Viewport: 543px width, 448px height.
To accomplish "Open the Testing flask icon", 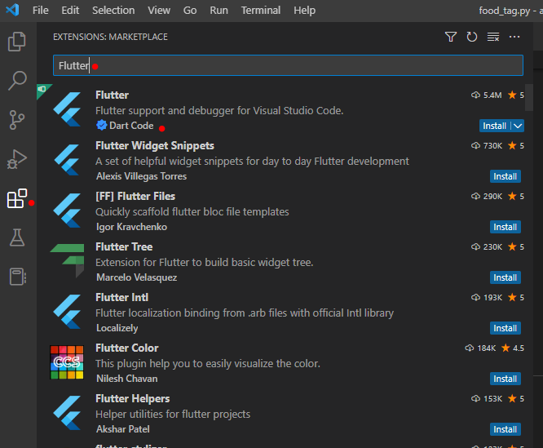I will click(16, 237).
